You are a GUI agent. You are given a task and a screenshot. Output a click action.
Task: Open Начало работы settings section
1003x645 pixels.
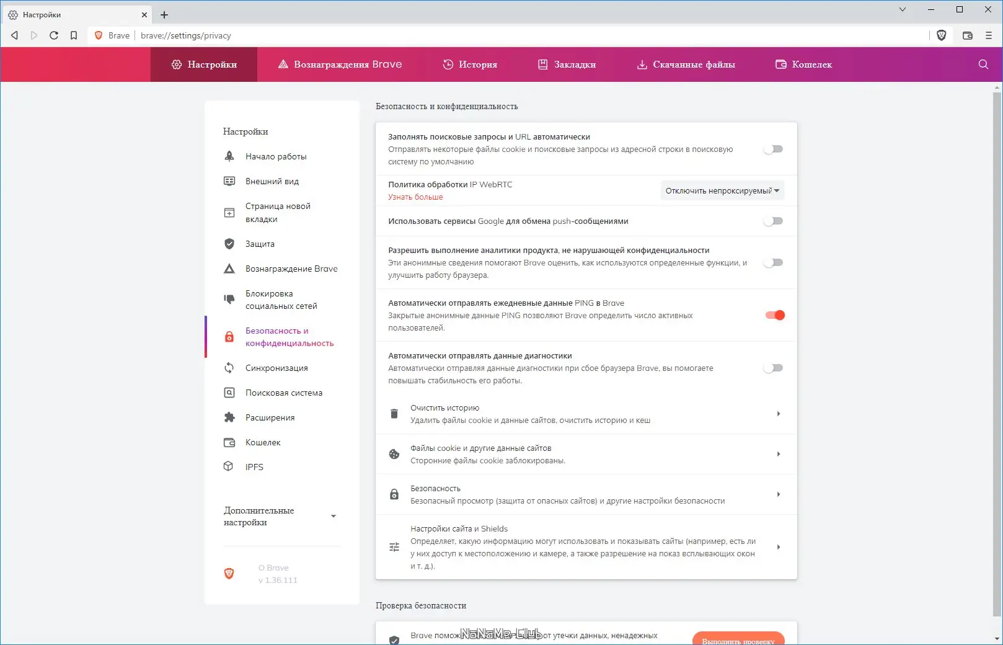(276, 156)
